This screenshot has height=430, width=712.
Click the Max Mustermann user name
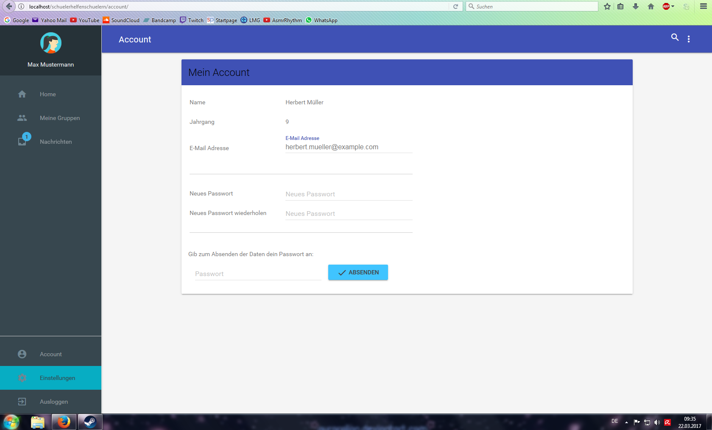pyautogui.click(x=51, y=64)
